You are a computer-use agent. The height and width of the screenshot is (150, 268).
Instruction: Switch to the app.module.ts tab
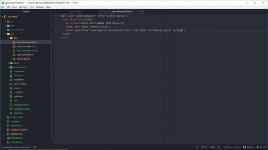coord(76,11)
